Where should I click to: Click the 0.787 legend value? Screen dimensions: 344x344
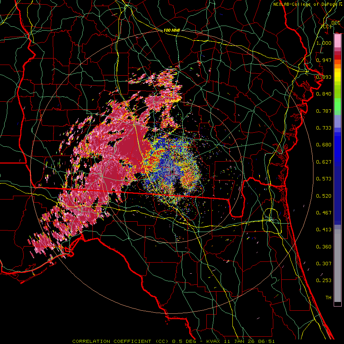324,111
